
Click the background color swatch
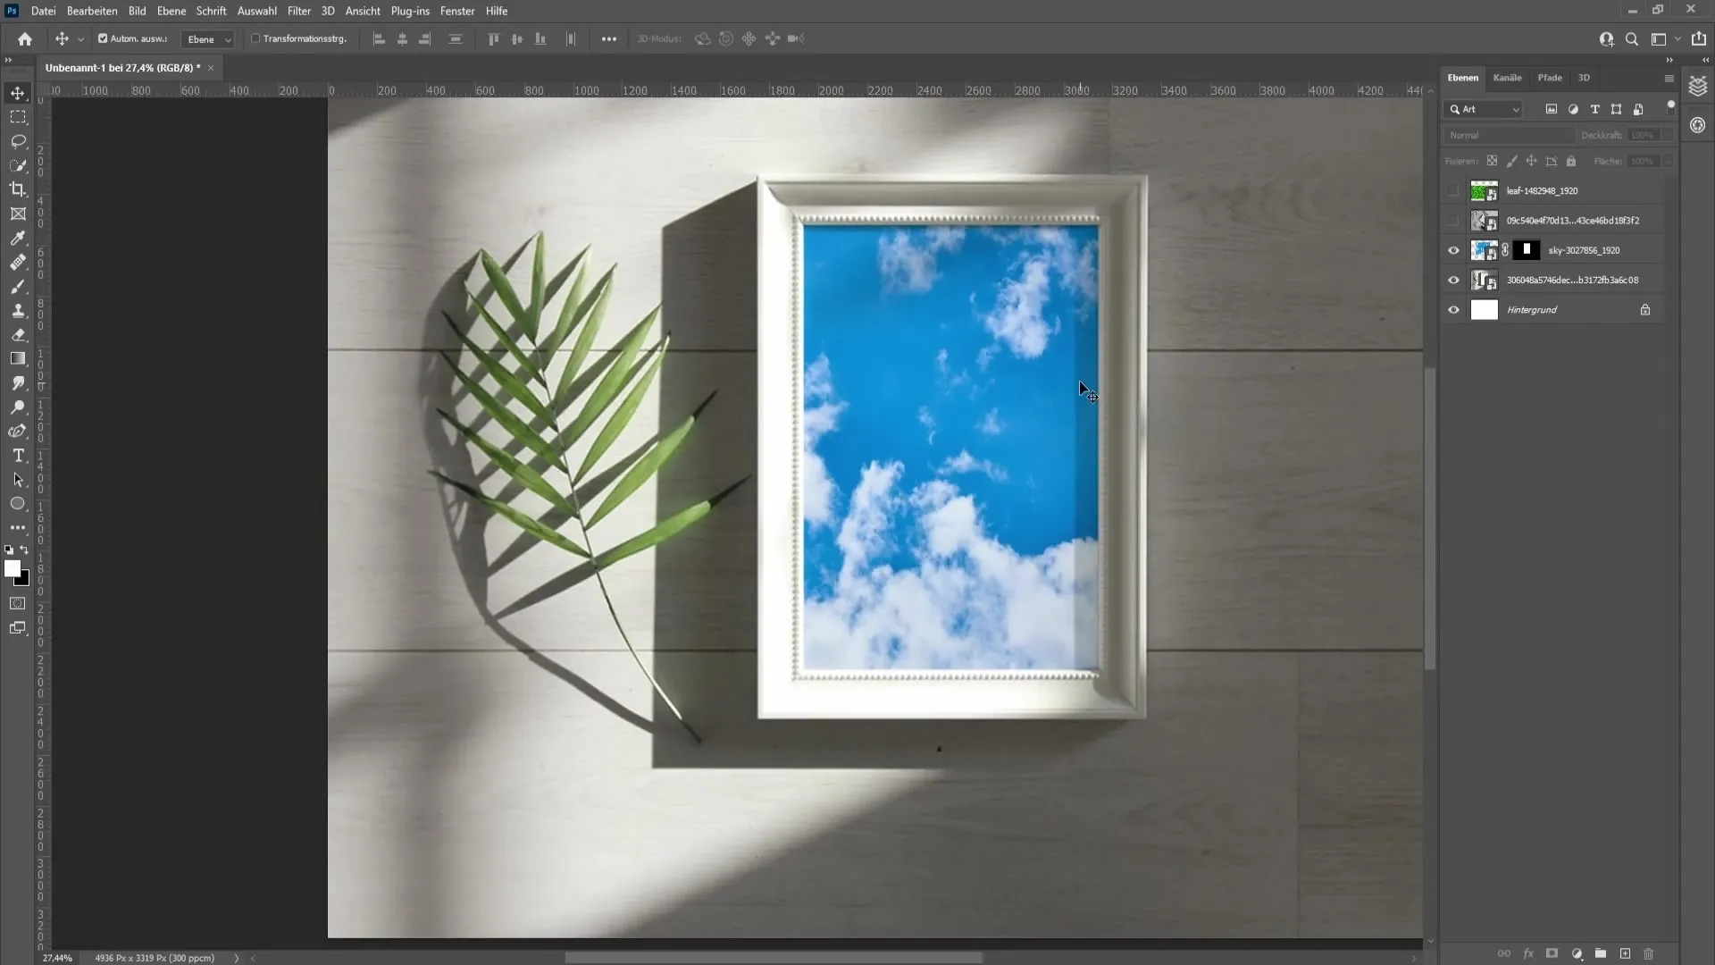click(25, 581)
